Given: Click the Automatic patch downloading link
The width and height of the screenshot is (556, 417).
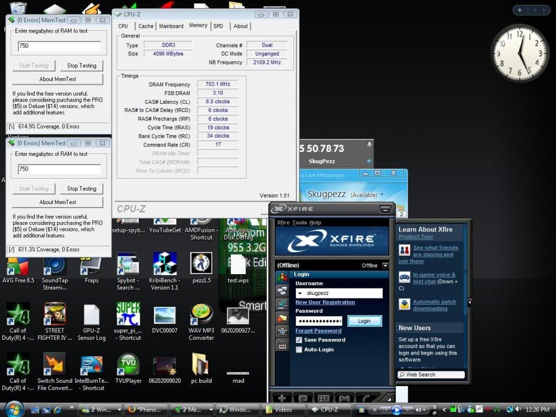Looking at the screenshot, I should pos(434,305).
